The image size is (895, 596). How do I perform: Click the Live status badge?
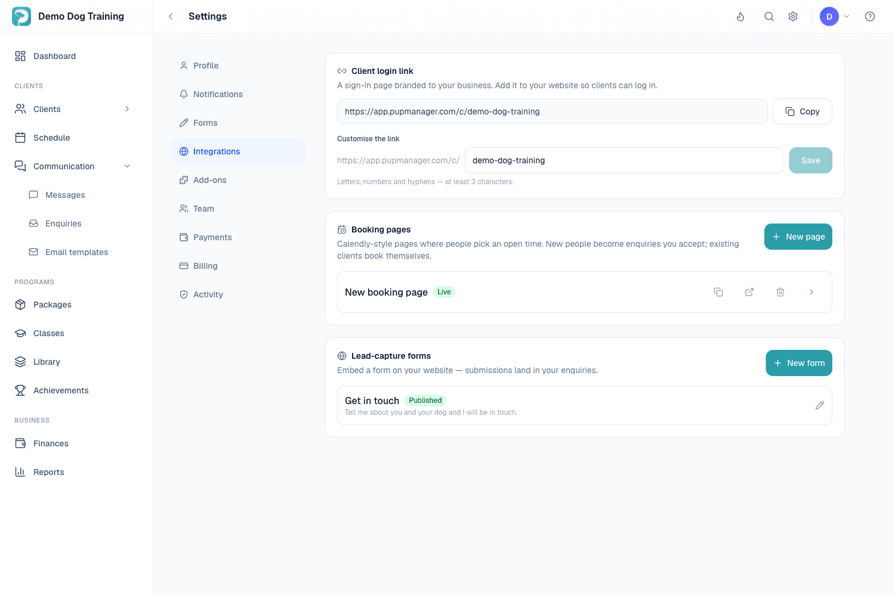[444, 292]
